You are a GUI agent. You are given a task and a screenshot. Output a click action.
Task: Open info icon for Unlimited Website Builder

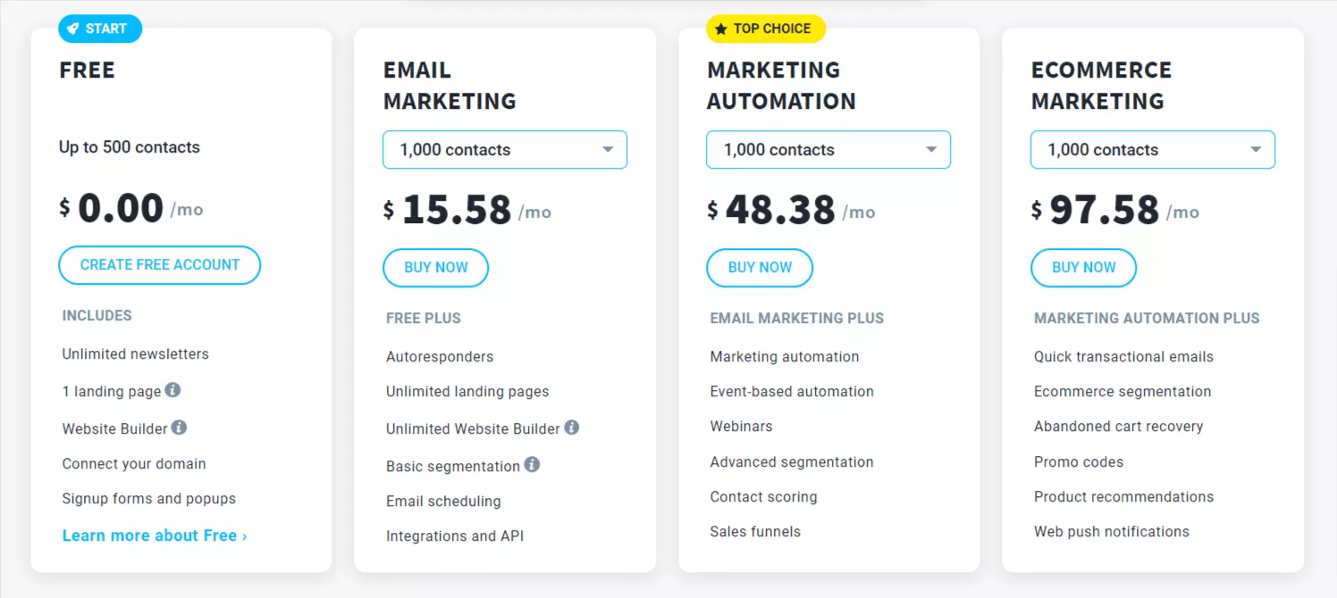pos(571,428)
